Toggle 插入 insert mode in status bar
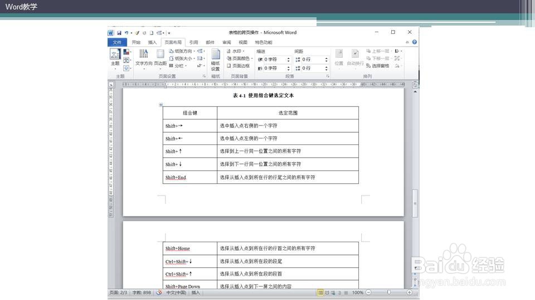Viewport: 535px width, 300px height. point(196,293)
